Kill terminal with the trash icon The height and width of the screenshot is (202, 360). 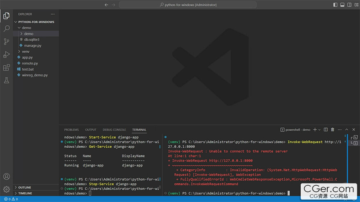pyautogui.click(x=333, y=130)
